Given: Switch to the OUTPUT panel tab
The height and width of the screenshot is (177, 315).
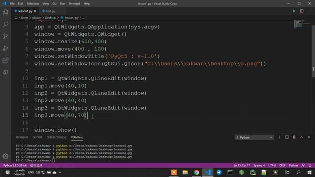Looking at the screenshot, I should pos(37,138).
